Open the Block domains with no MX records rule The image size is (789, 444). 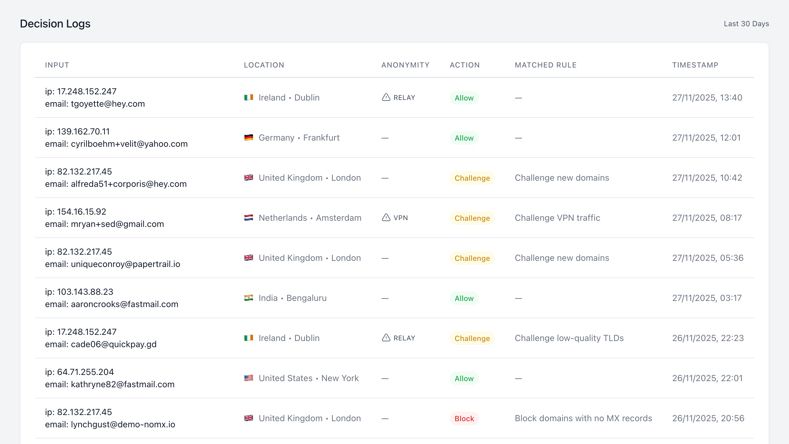point(583,418)
